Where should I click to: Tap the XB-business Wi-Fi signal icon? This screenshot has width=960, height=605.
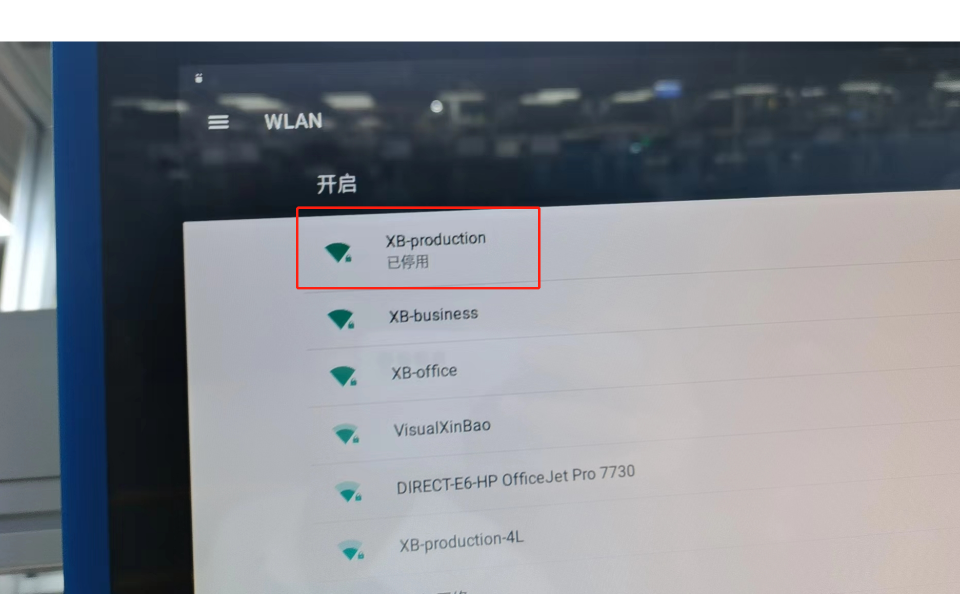(x=341, y=319)
